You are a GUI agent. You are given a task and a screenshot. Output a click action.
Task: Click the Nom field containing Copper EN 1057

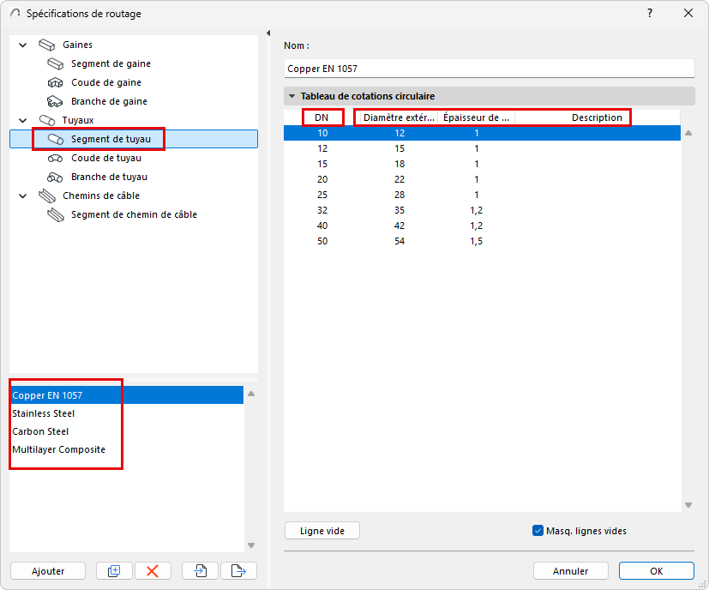[490, 69]
